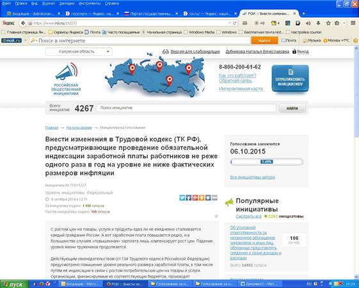
Task: Click the RU language indicator in system tray
Action: (x=309, y=284)
